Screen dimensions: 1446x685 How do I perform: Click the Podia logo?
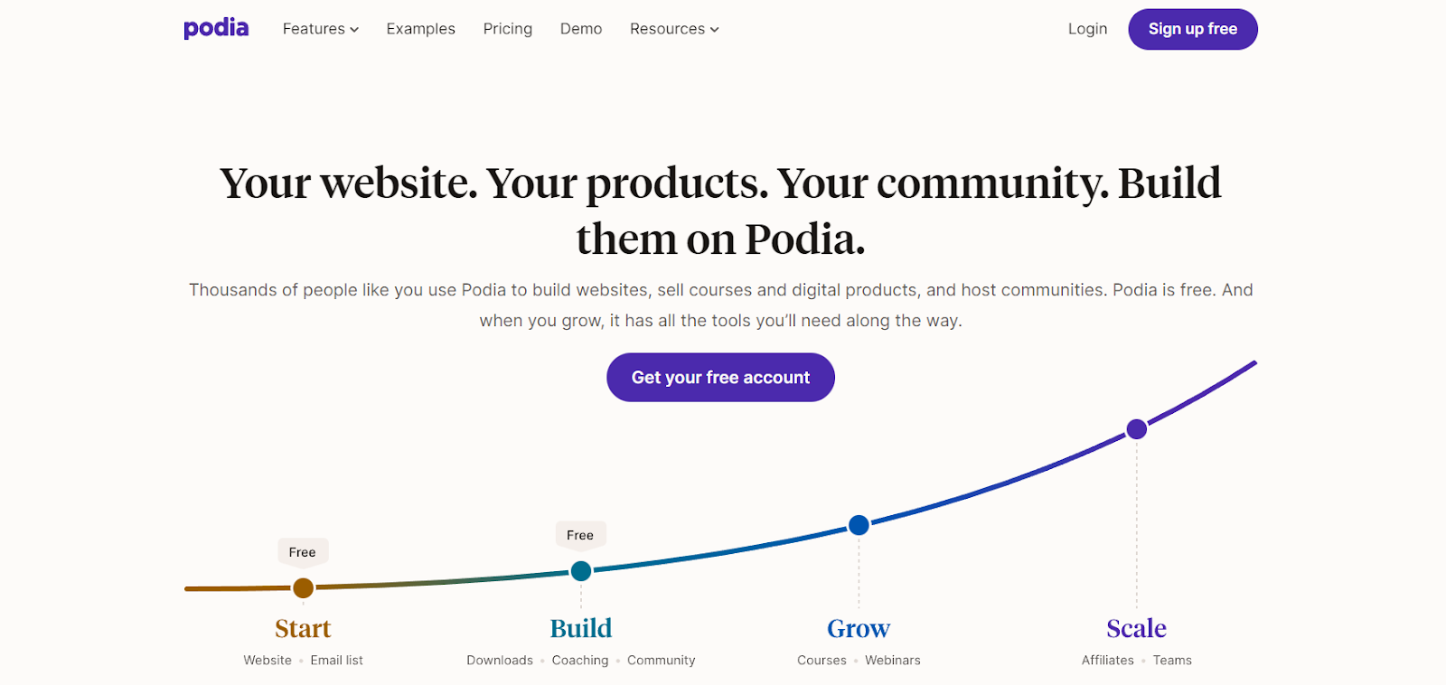pos(216,28)
